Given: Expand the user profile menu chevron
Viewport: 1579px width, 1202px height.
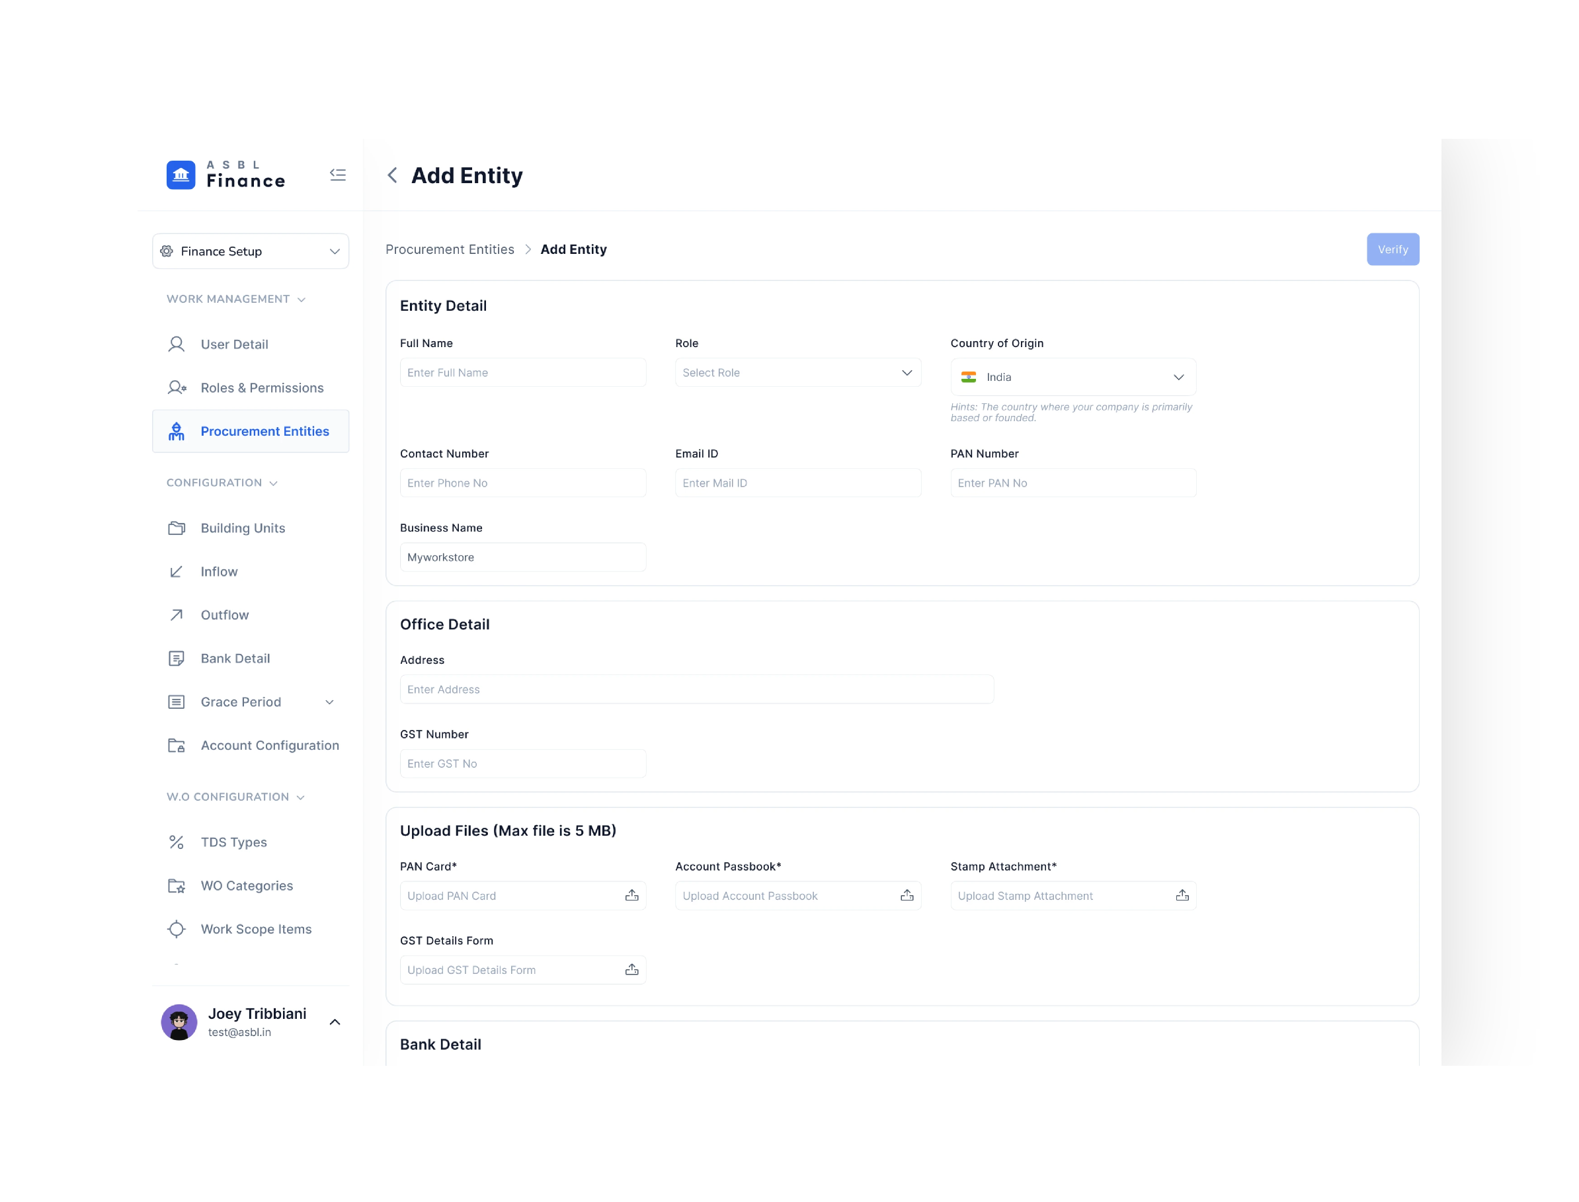Looking at the screenshot, I should coord(335,1022).
